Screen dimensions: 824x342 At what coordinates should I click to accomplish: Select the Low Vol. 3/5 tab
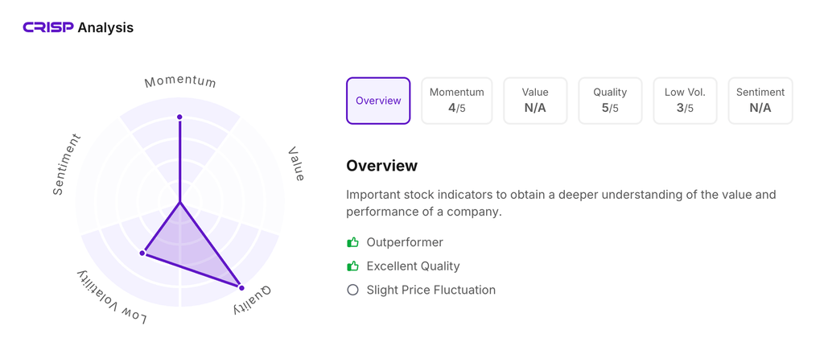[x=685, y=101]
